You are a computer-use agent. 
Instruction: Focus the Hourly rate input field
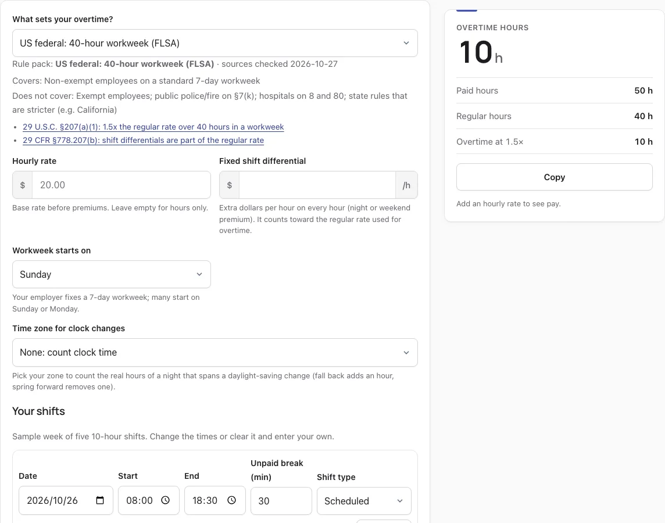(x=121, y=185)
